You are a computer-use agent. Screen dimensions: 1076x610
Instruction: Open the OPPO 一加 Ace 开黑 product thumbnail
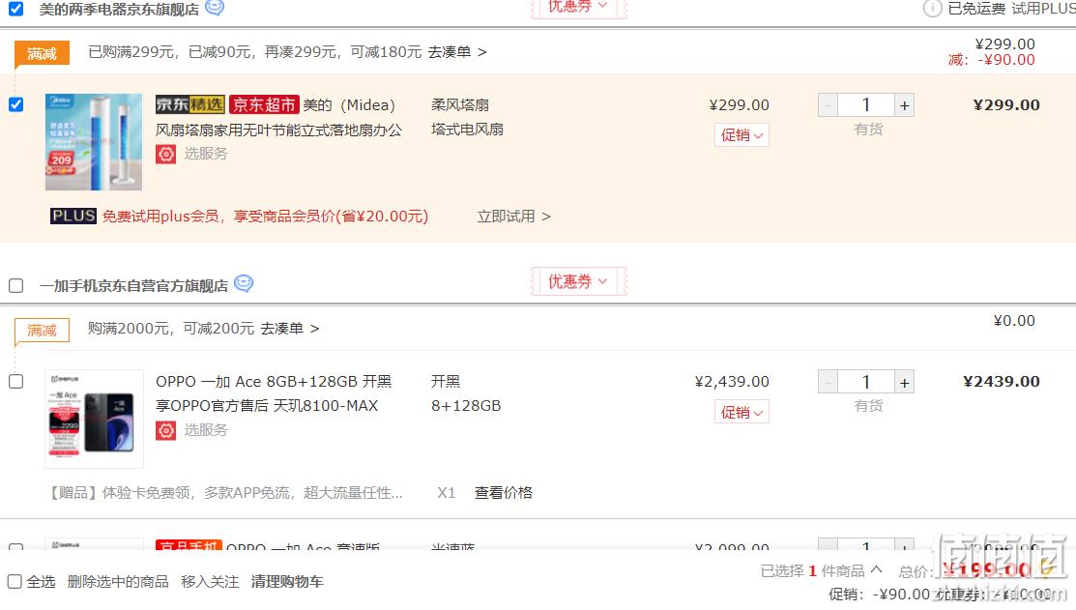click(94, 420)
